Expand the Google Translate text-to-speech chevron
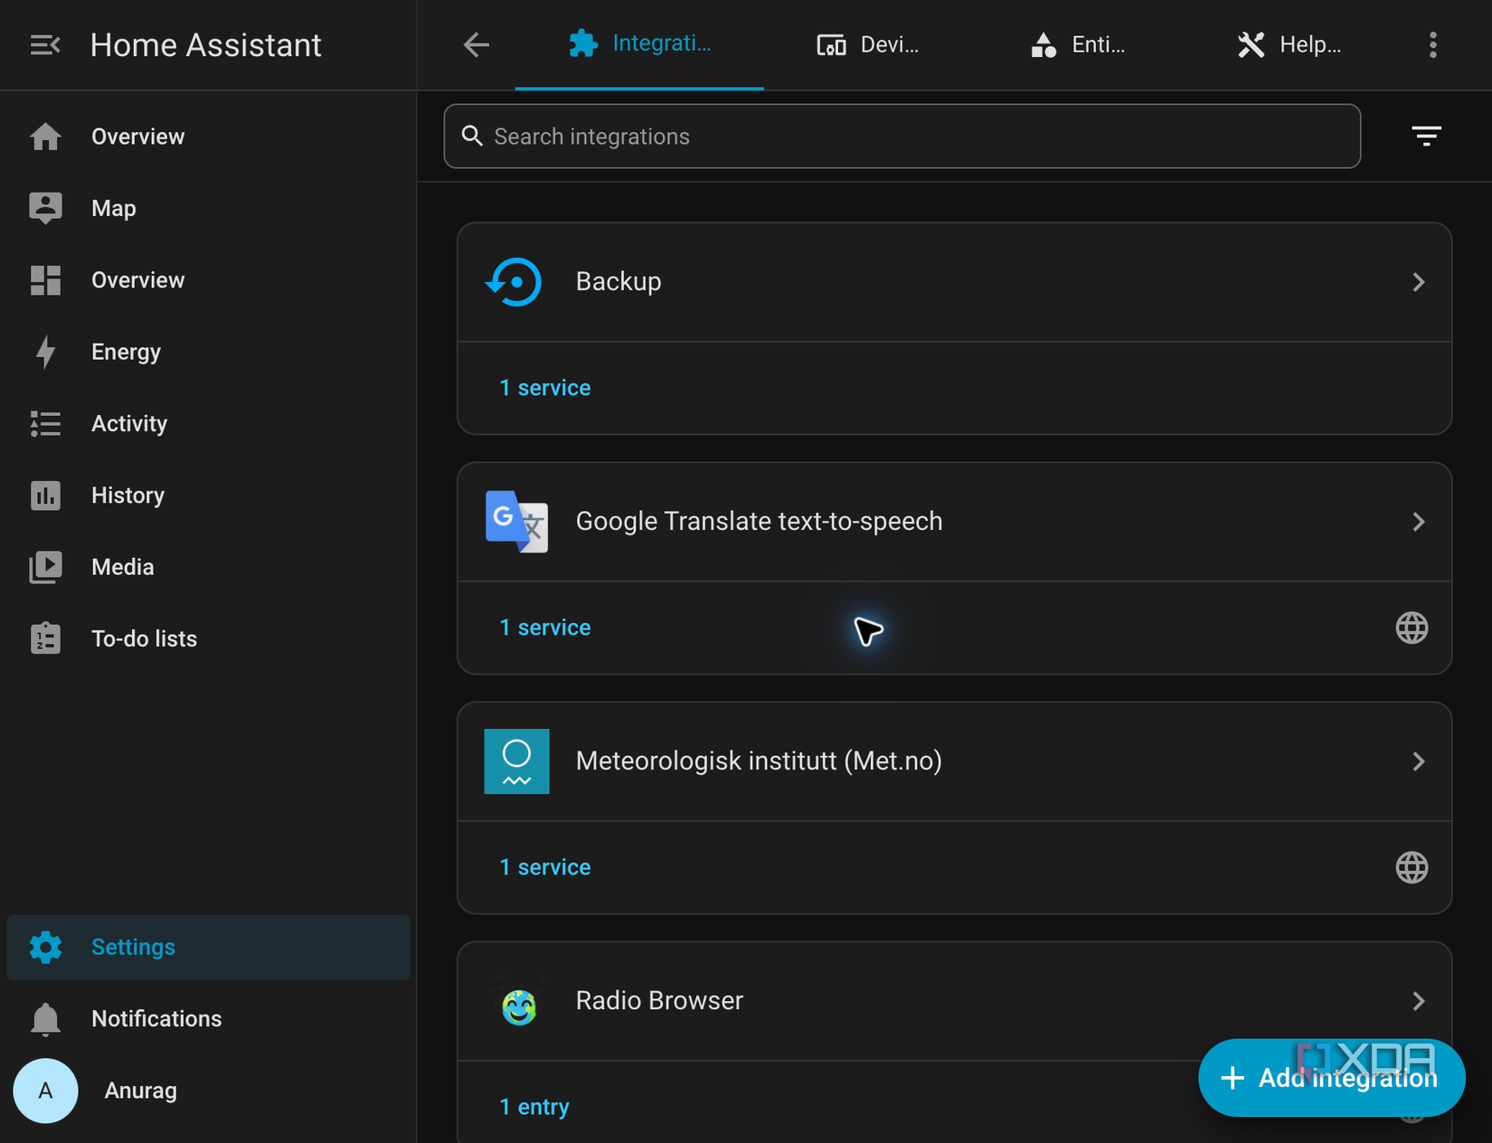This screenshot has height=1143, width=1492. [x=1418, y=522]
